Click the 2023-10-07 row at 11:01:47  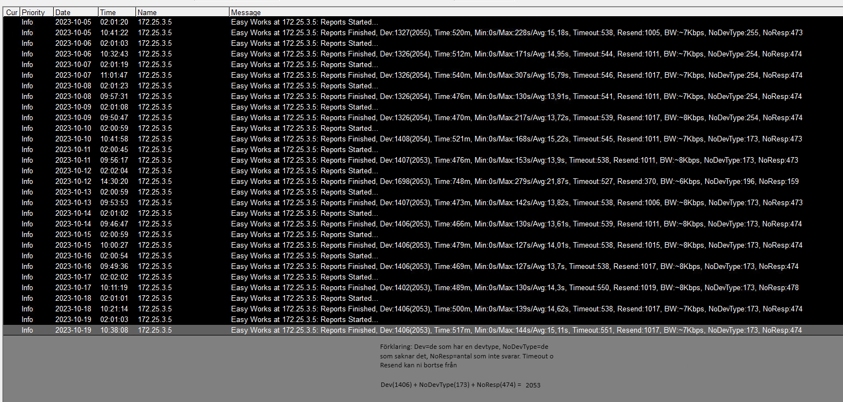coord(423,75)
